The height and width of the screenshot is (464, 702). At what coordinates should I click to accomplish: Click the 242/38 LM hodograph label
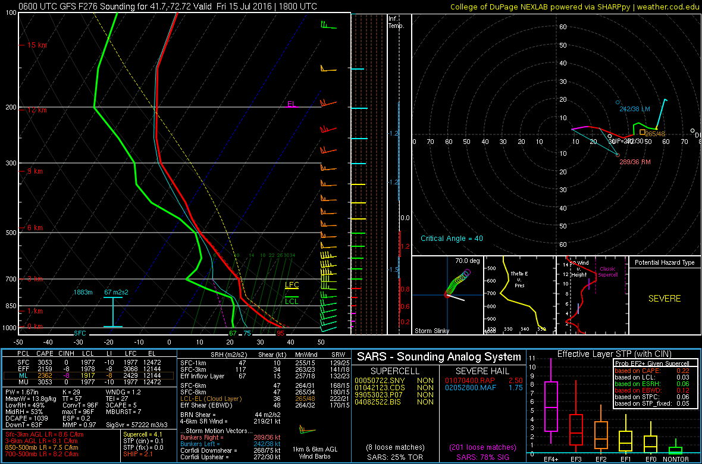coord(635,109)
